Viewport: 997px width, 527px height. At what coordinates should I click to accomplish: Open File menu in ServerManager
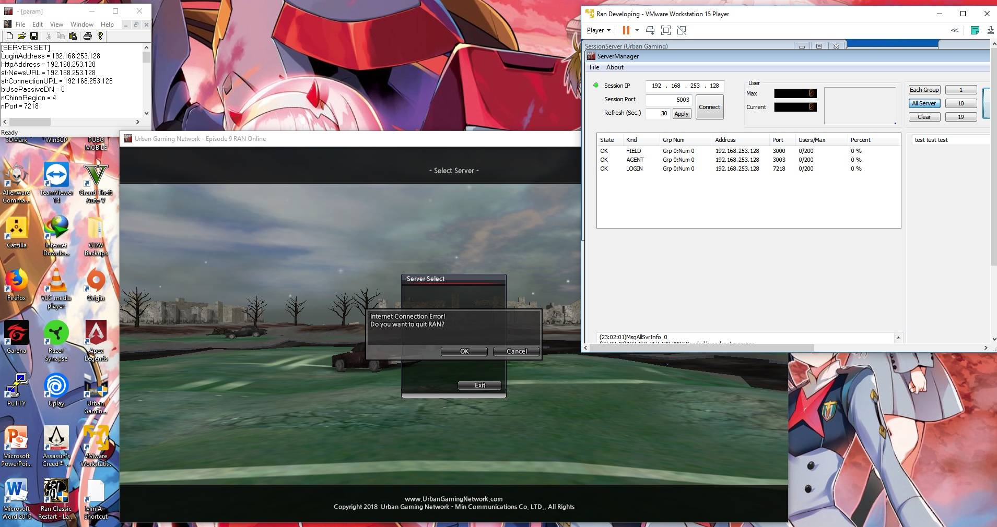coord(594,67)
